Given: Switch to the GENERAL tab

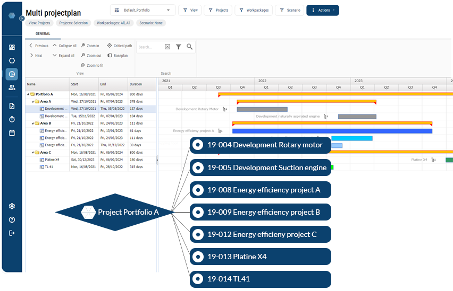Looking at the screenshot, I should click(x=43, y=33).
